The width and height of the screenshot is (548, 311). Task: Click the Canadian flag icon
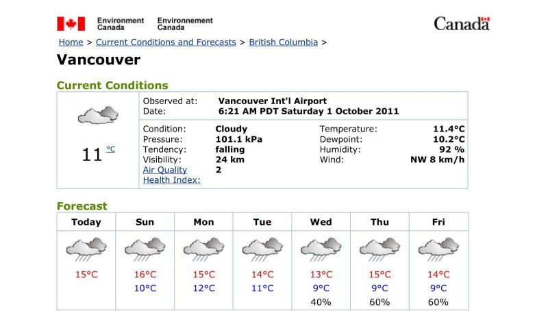(x=71, y=24)
